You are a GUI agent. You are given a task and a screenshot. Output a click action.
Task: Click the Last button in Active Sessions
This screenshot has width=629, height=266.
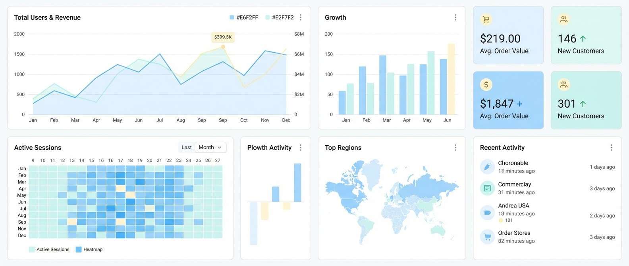click(x=186, y=147)
